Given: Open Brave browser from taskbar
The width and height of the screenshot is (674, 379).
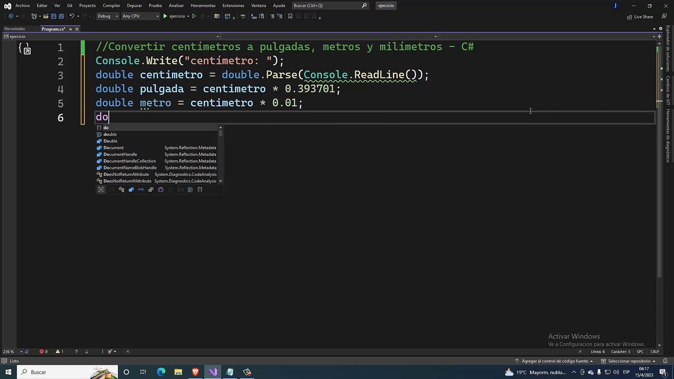Looking at the screenshot, I should click(195, 372).
